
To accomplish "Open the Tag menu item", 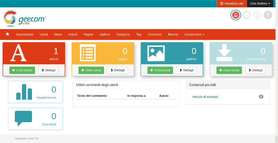I will click(x=139, y=34).
